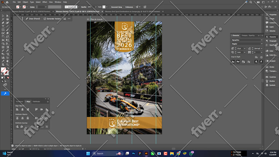Screen dimensions: 279x157
Task: Click horizontal align left in Align panel
Action: tap(17, 109)
